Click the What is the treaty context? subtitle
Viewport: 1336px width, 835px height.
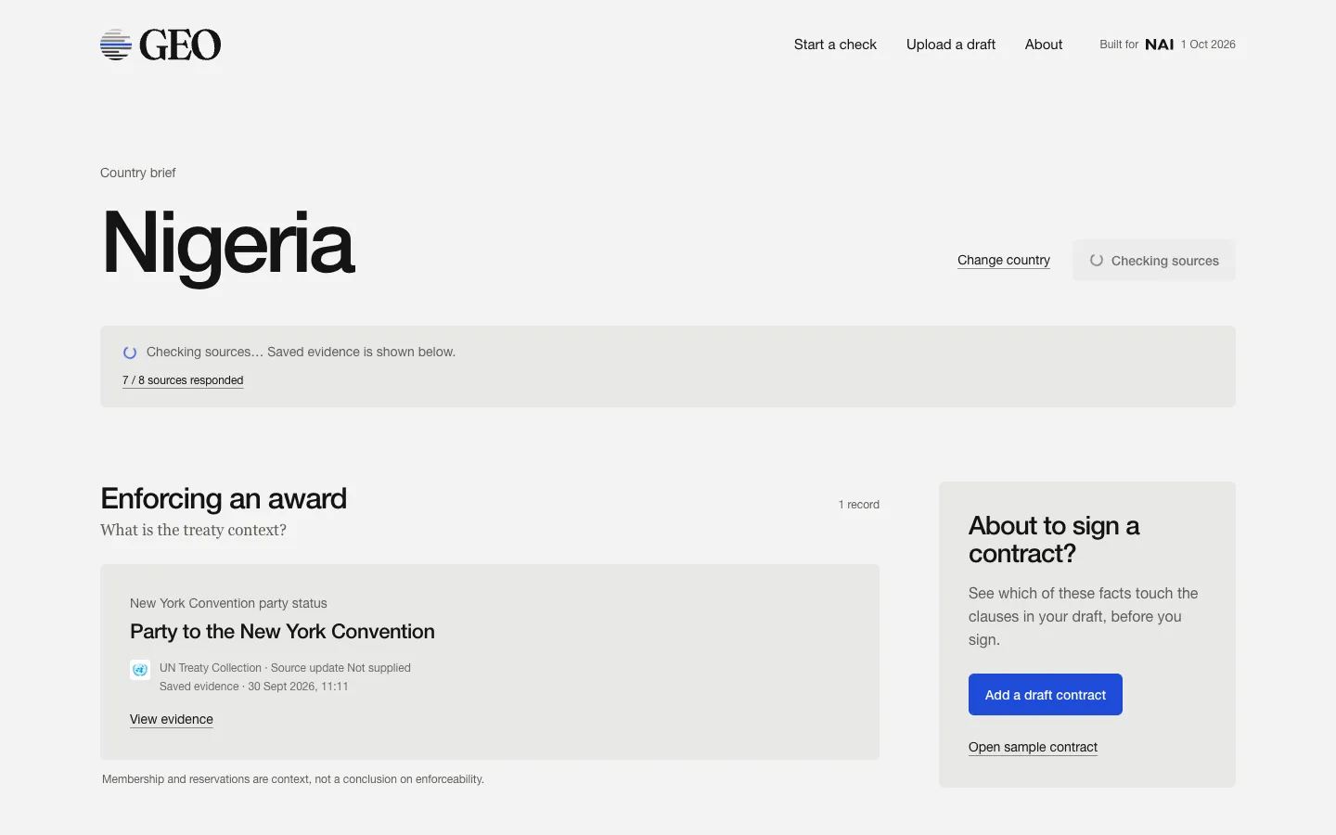coord(193,531)
